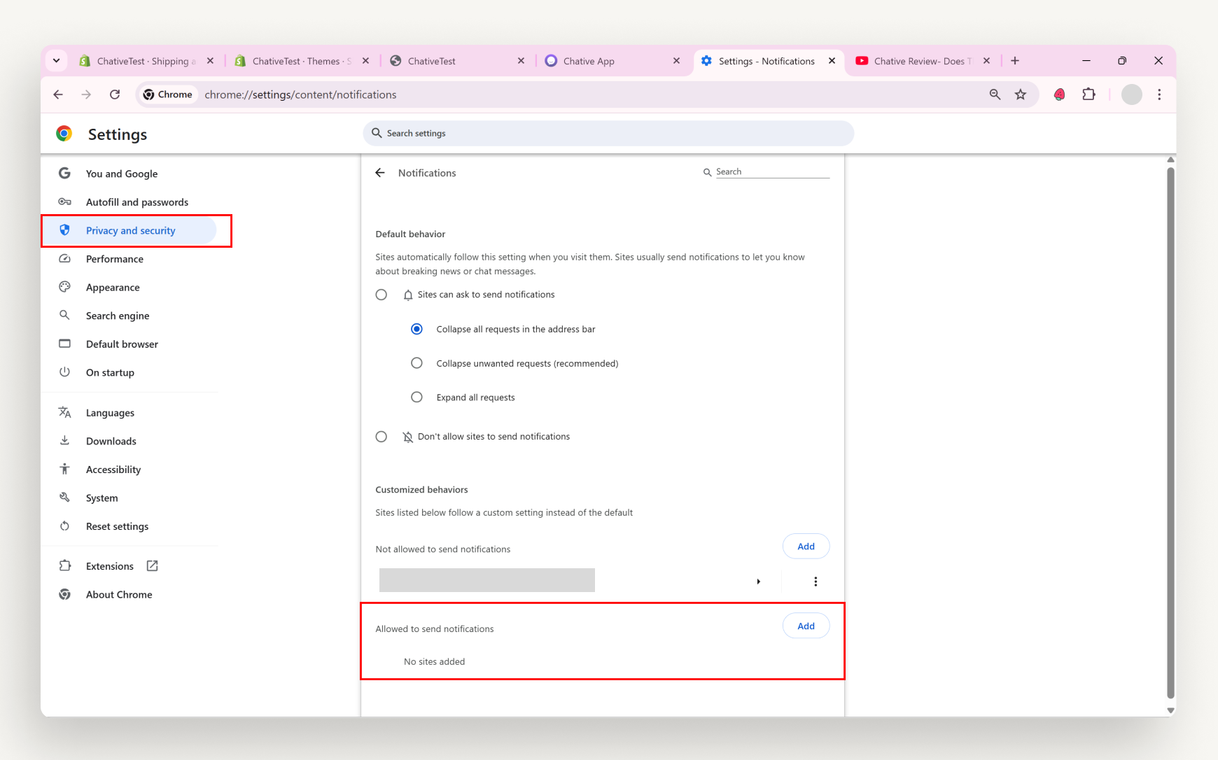Bookmark this page using the star icon
Screen dimensions: 1218x760
point(1021,94)
